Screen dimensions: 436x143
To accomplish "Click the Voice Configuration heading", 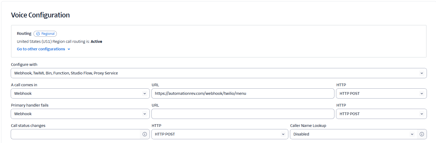I will coord(40,15).
